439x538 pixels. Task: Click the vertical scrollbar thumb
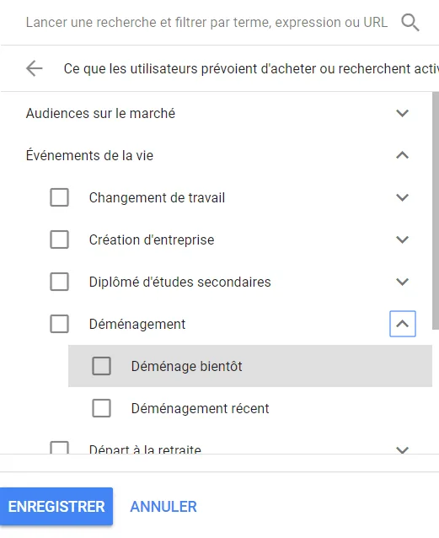436,211
